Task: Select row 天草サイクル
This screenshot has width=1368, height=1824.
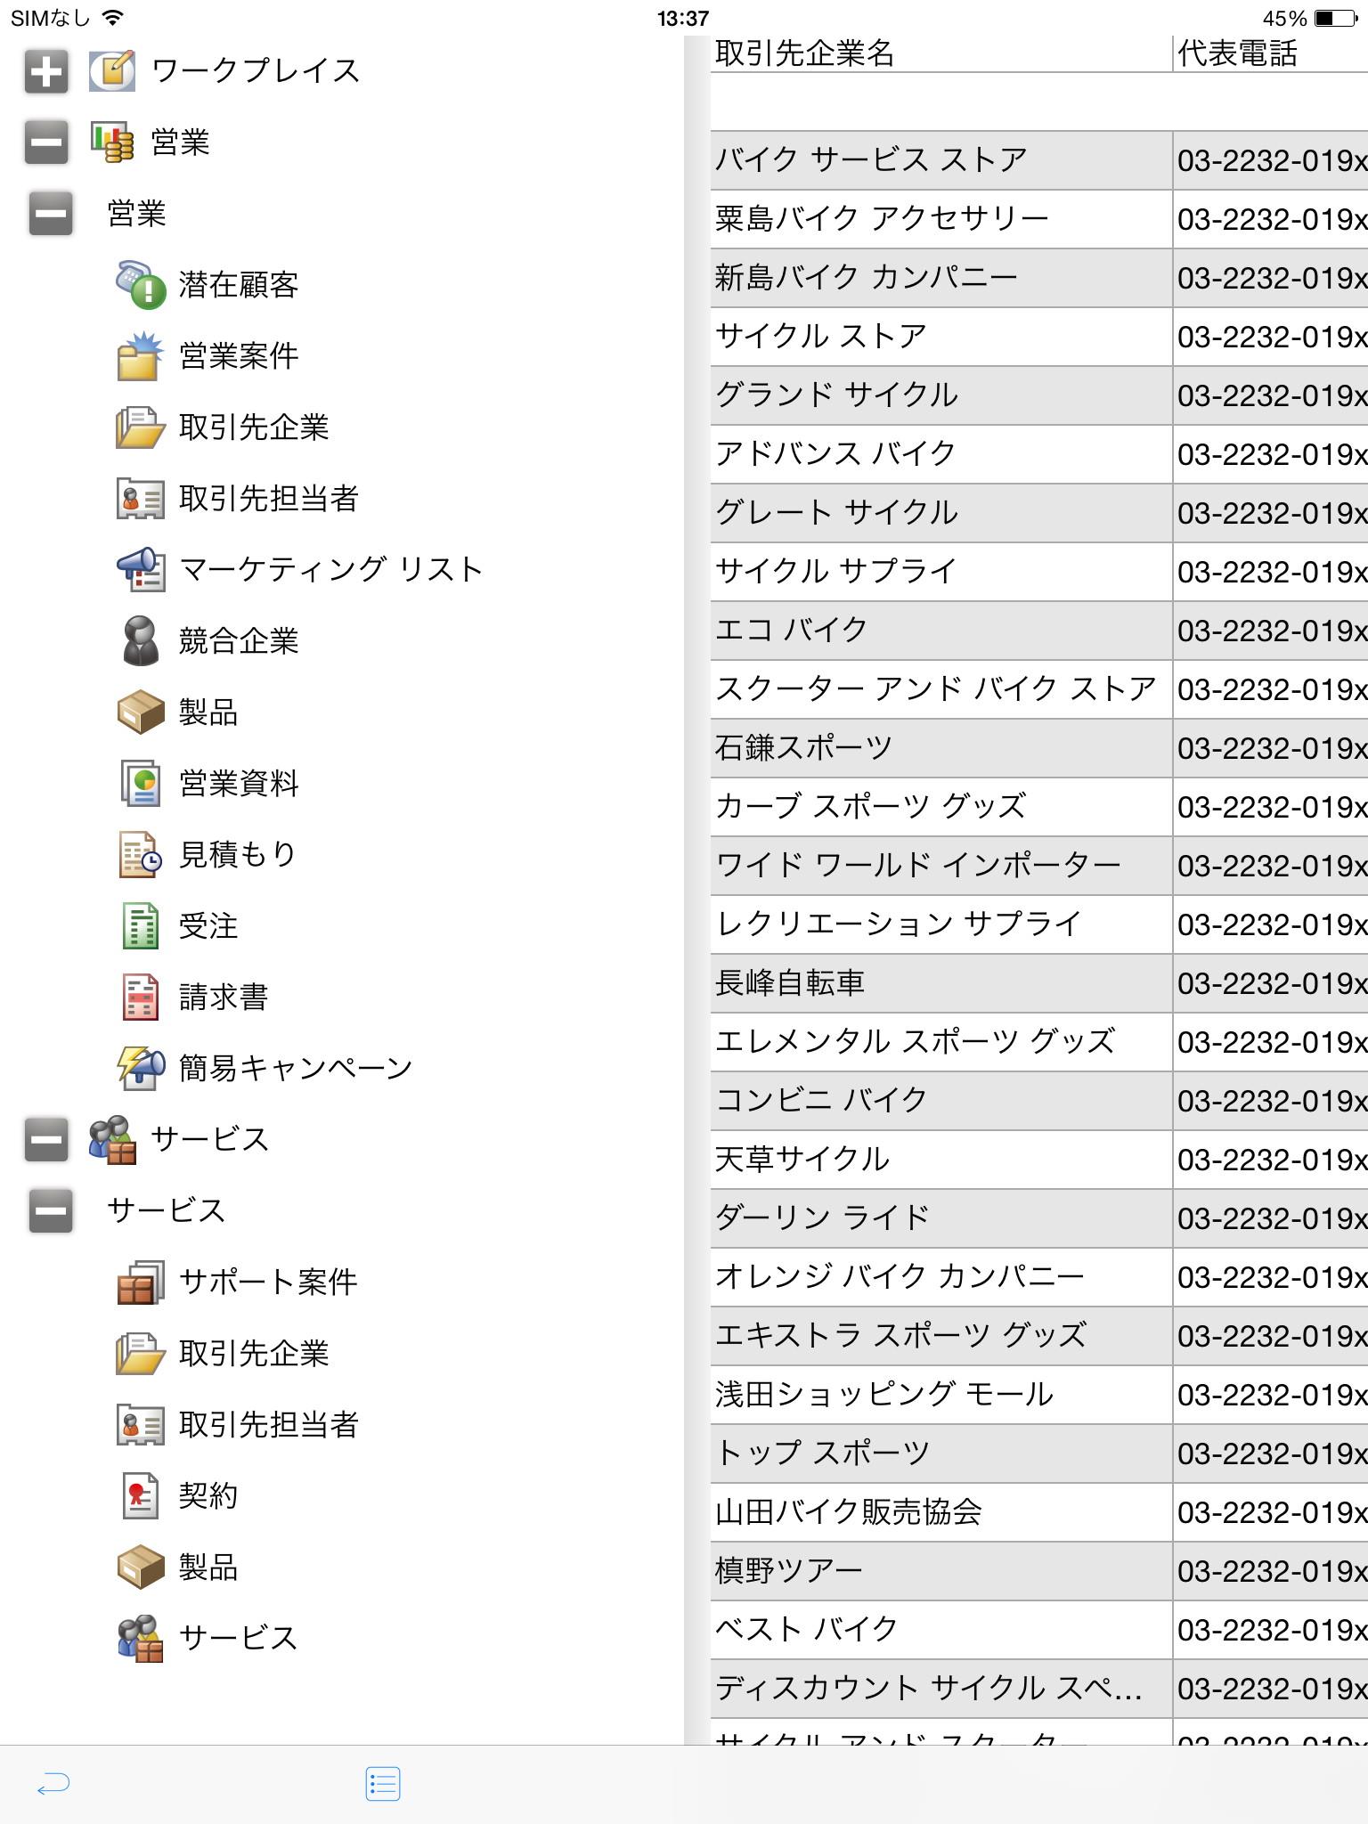Action: click(1039, 1160)
